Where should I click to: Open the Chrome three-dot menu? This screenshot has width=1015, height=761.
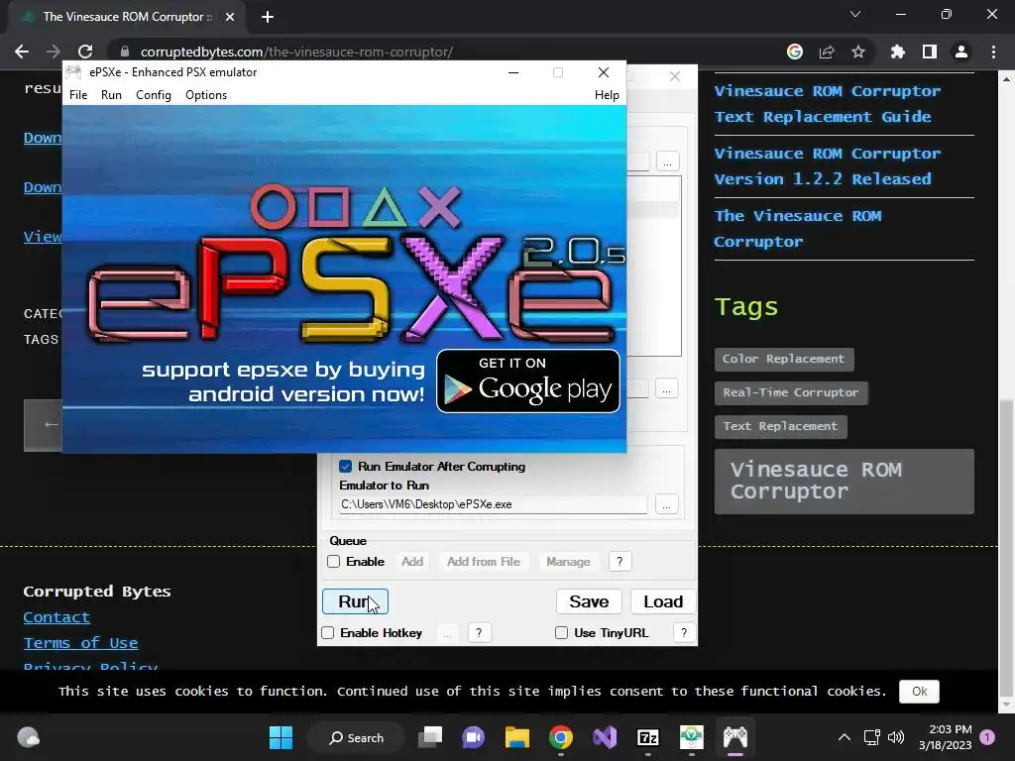point(993,52)
